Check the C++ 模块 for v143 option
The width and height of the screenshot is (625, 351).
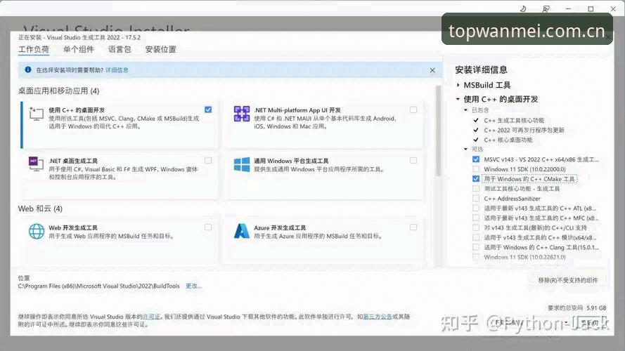tap(476, 237)
